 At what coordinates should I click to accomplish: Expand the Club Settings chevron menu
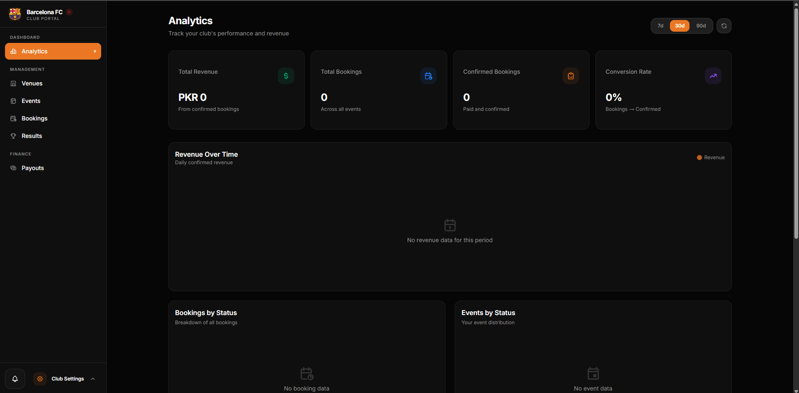click(93, 379)
